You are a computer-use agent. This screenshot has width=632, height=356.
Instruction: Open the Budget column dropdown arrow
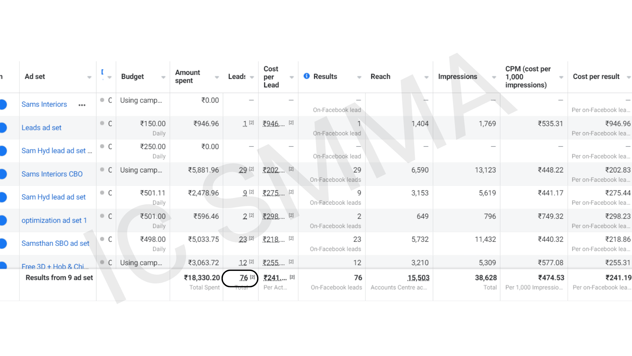(x=163, y=77)
